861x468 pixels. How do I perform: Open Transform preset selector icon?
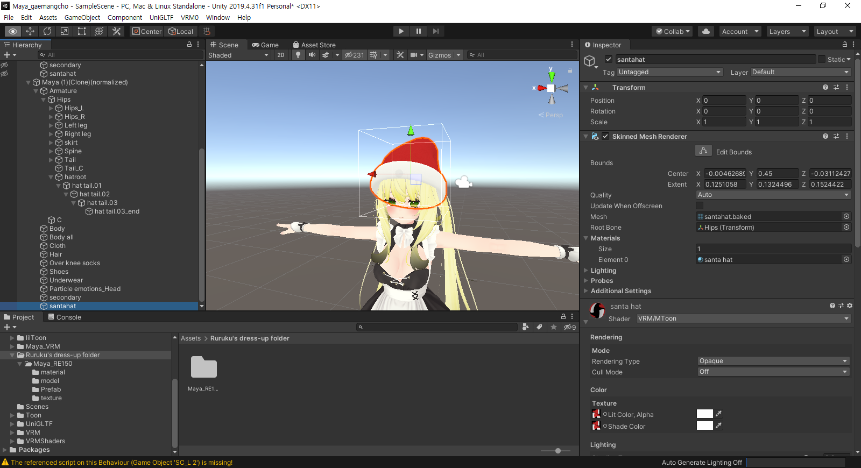836,87
